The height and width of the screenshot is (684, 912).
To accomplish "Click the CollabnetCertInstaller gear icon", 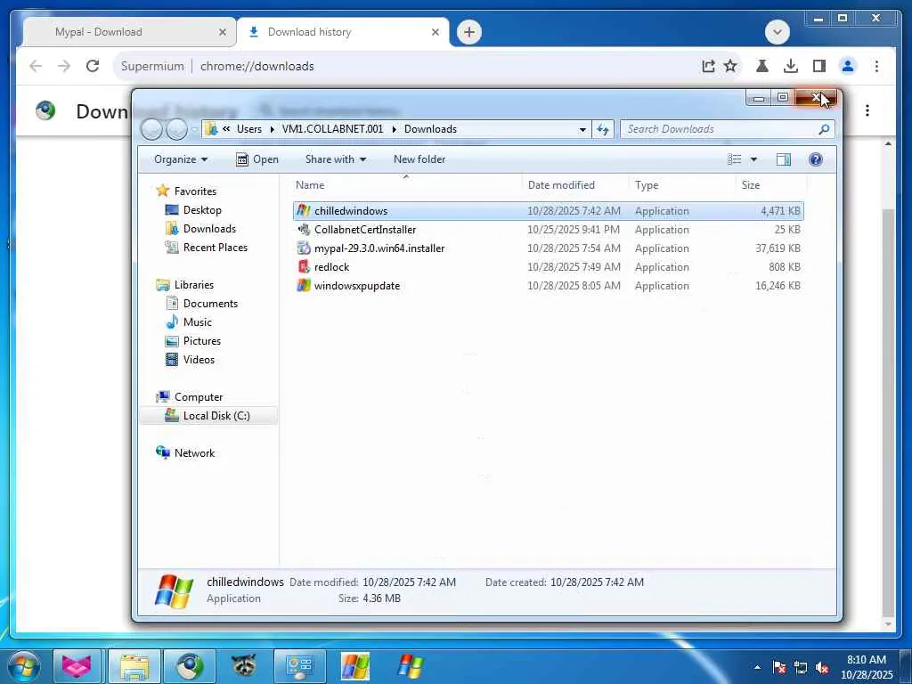I will pyautogui.click(x=303, y=229).
